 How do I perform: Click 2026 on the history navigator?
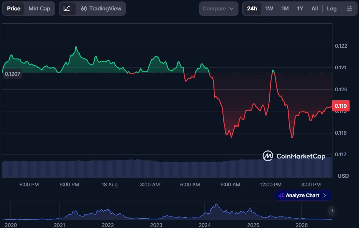(302, 225)
